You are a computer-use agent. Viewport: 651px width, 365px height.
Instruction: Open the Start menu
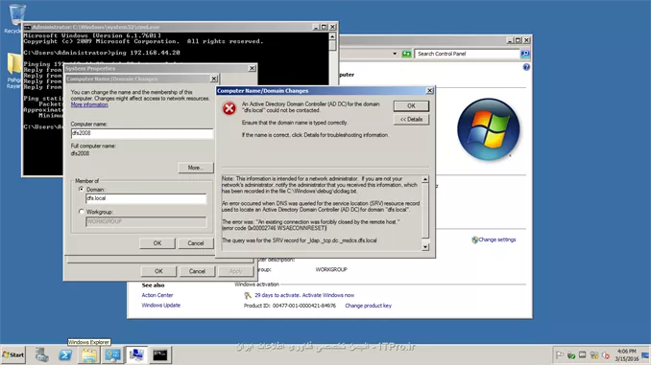13,354
